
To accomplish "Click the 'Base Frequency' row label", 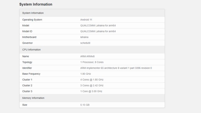I will click(x=31, y=74).
